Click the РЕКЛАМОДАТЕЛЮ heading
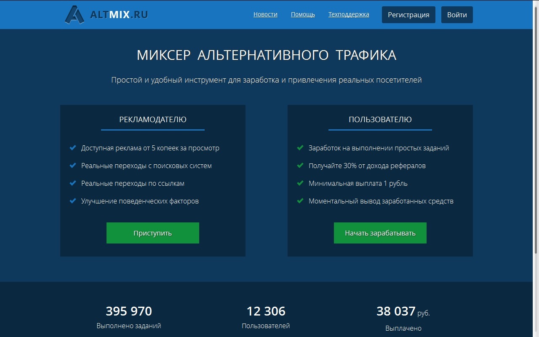The width and height of the screenshot is (539, 337). point(153,120)
